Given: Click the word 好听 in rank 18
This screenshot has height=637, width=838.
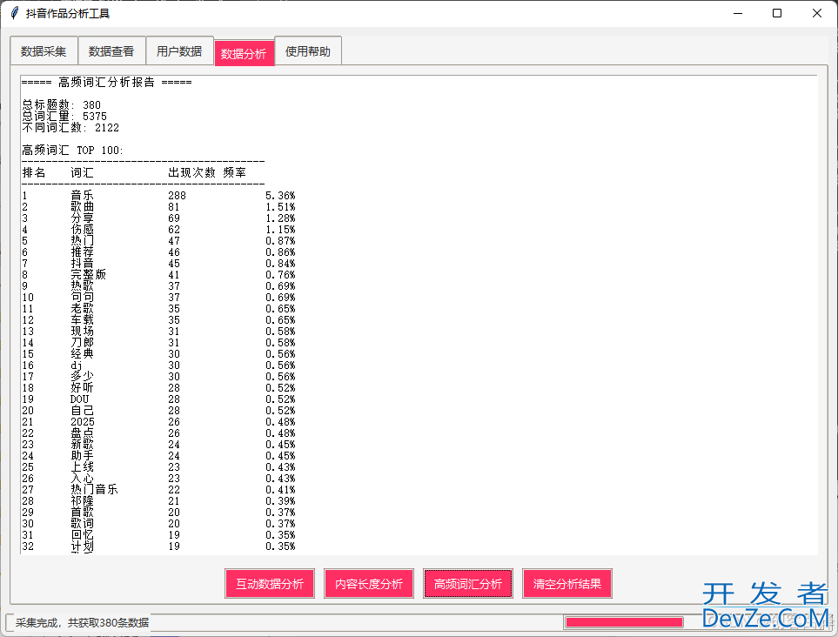Looking at the screenshot, I should pyautogui.click(x=83, y=387).
